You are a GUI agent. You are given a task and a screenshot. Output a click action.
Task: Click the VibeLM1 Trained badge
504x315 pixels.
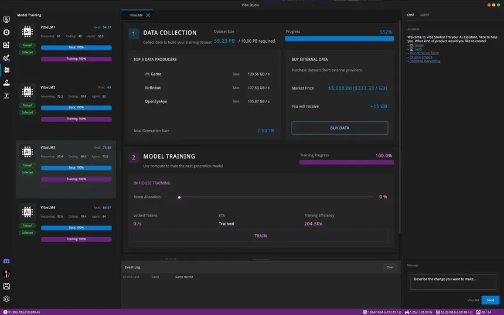tap(27, 45)
